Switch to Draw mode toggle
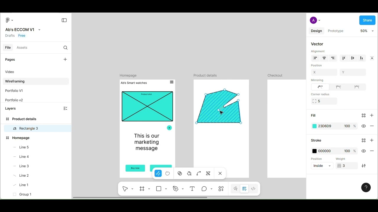The height and width of the screenshot is (212, 378). click(235, 189)
